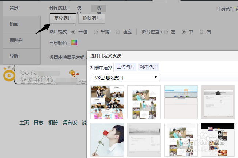
Task: Choose the outstretched arms gray skin thumbnail
Action: [x=218, y=102]
